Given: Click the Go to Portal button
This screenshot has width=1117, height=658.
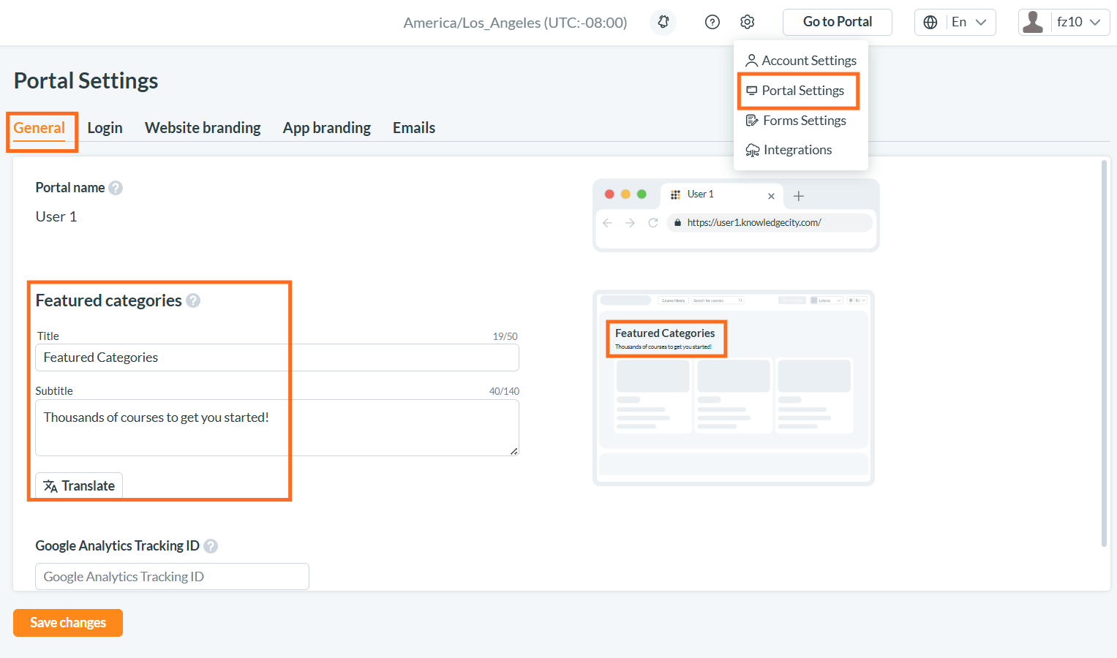Looking at the screenshot, I should coord(838,22).
